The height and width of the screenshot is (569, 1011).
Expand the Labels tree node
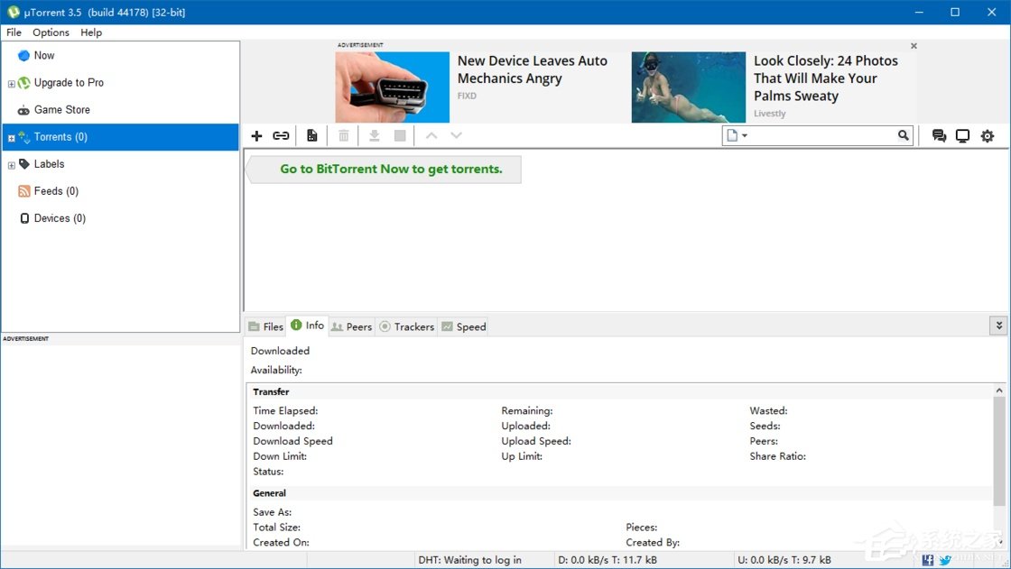12,165
